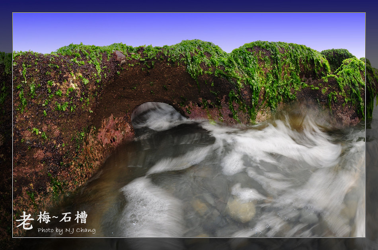This screenshot has width=378, height=250.
Task: Click the Chinese title text 老梅~石槽
Action: click(x=52, y=219)
